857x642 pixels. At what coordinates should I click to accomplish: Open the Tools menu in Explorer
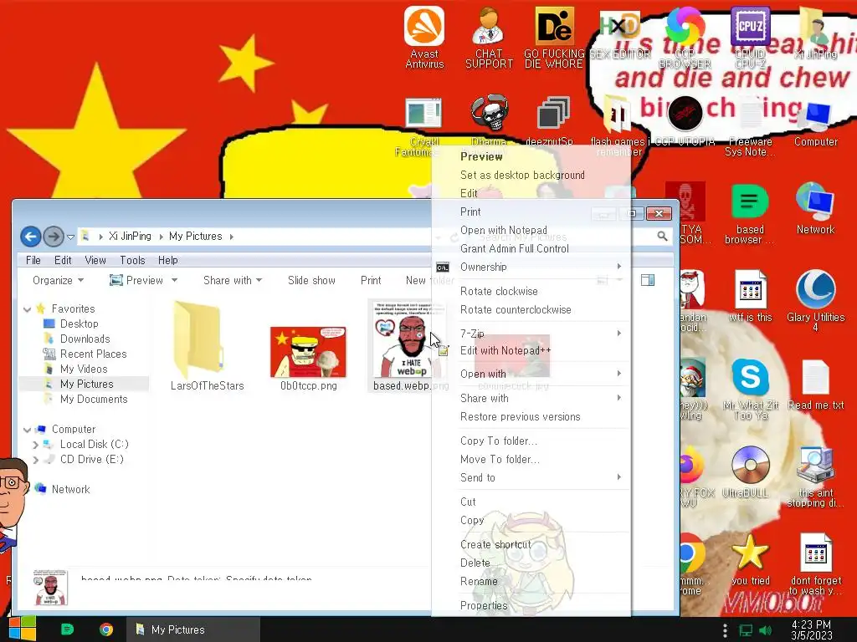132,261
